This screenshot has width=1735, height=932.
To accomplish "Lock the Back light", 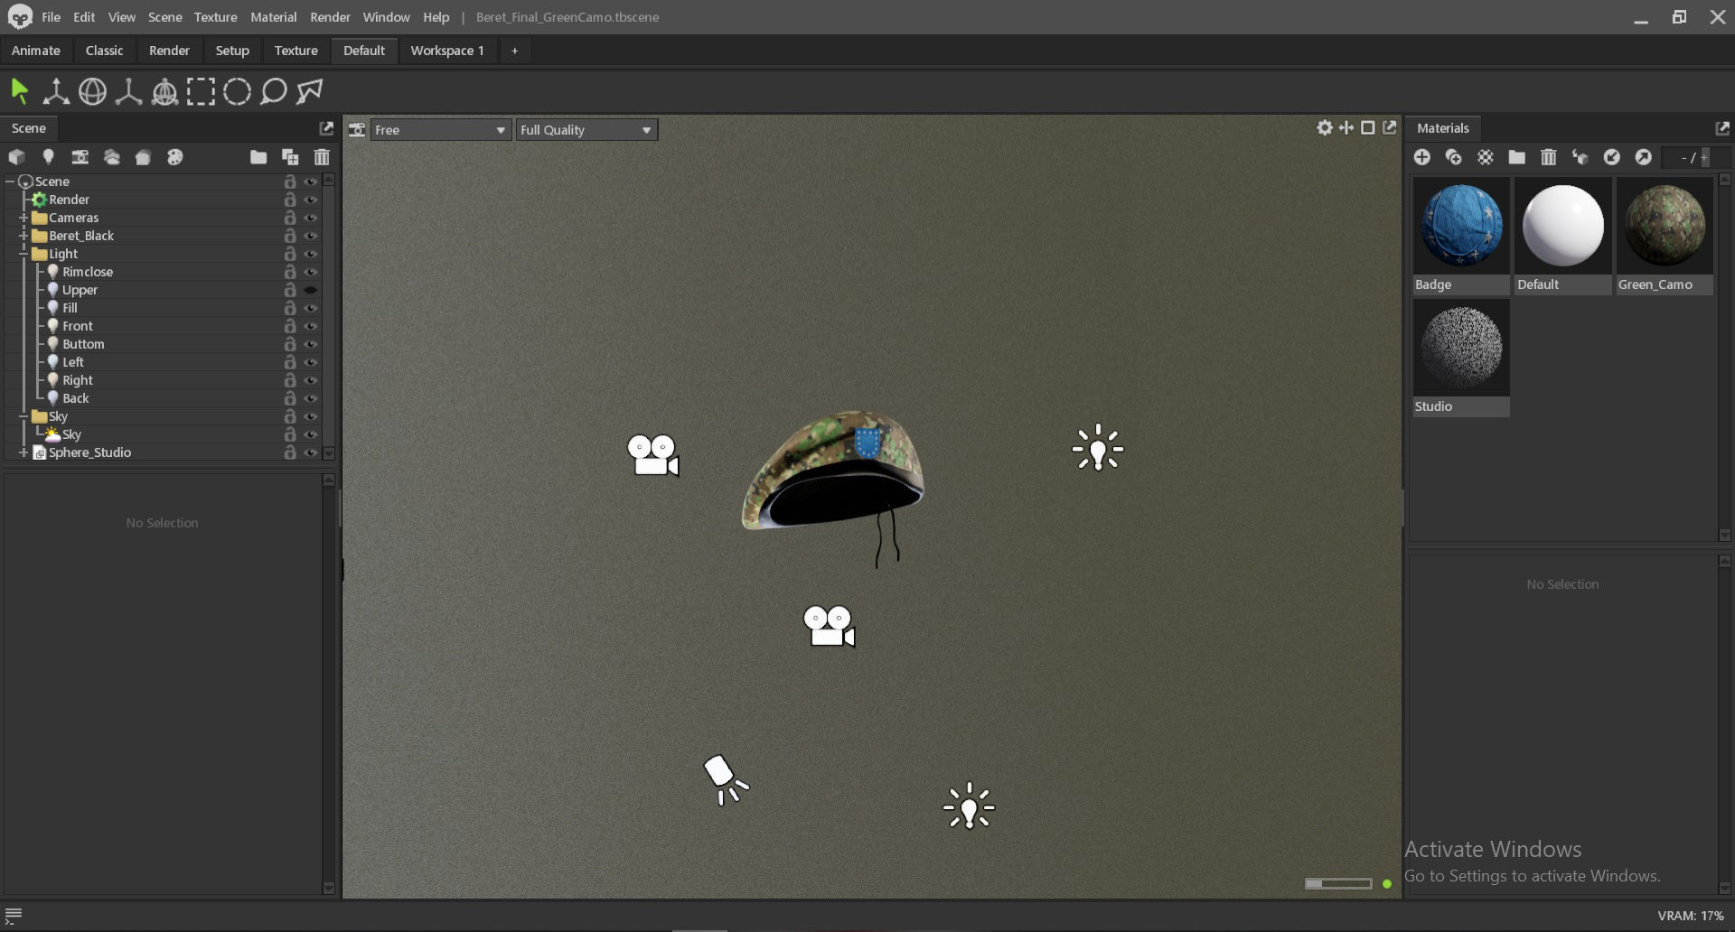I will [290, 398].
